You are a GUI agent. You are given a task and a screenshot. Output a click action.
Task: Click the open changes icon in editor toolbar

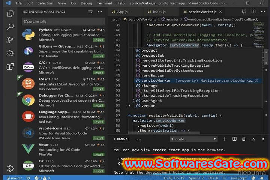click(x=244, y=12)
